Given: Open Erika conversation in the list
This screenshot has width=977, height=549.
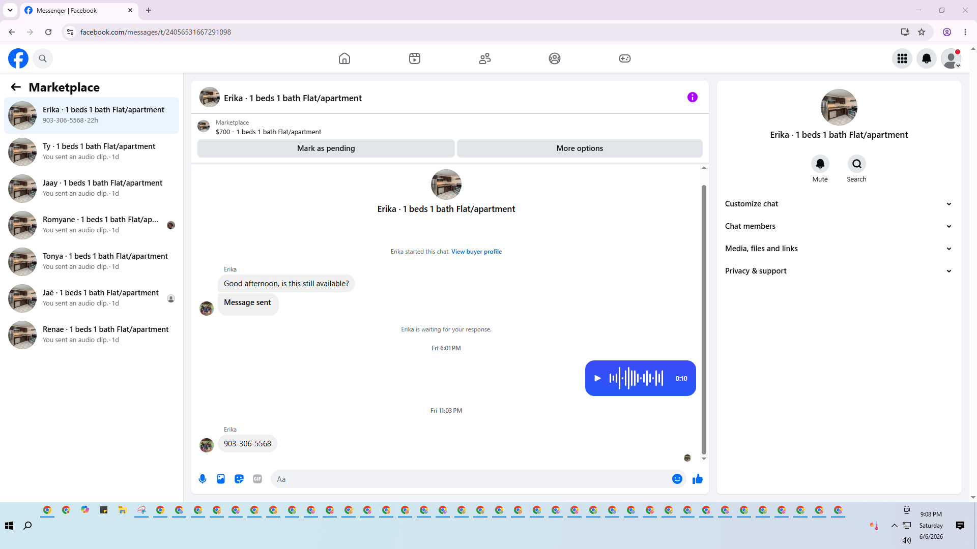Looking at the screenshot, I should (x=92, y=115).
